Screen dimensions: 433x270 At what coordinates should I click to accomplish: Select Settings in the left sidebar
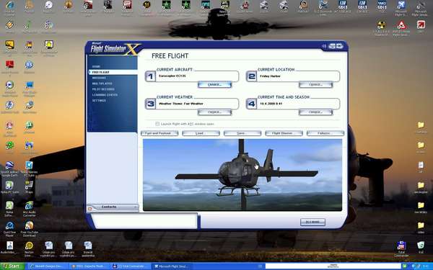(99, 101)
